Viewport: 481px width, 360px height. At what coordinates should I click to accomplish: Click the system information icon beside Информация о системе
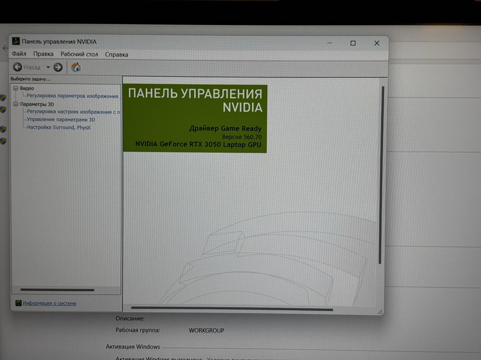pyautogui.click(x=18, y=303)
